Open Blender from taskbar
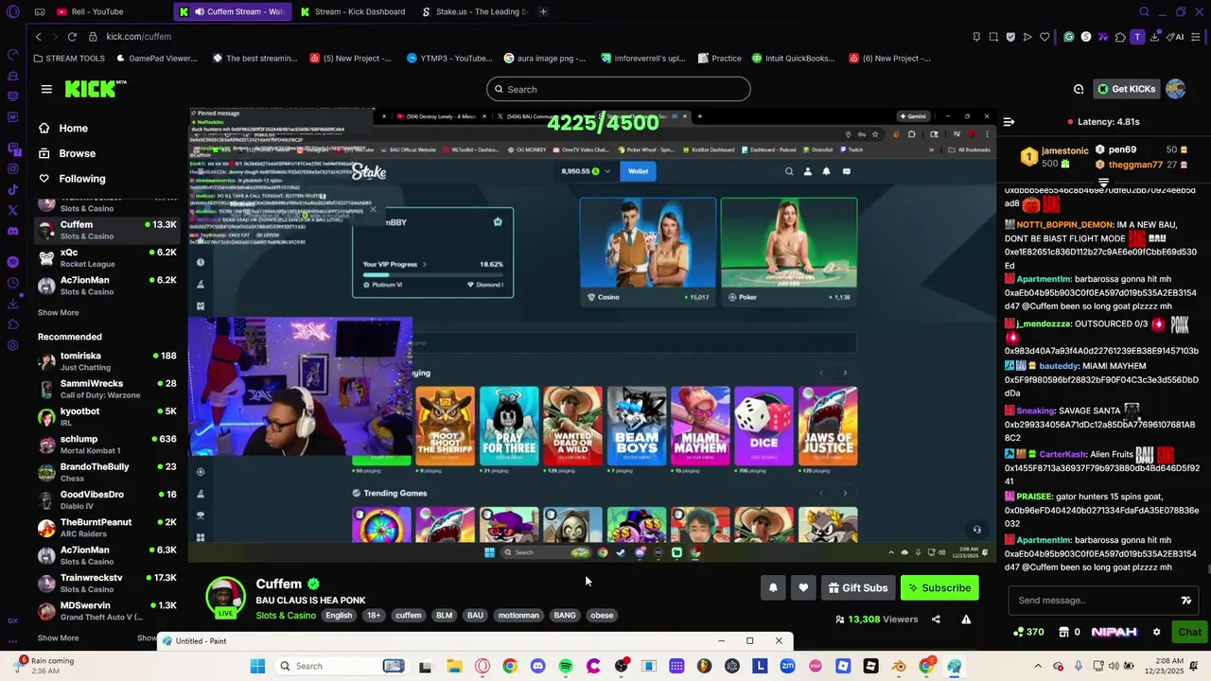Viewport: 1211px width, 681px height. pos(899,666)
